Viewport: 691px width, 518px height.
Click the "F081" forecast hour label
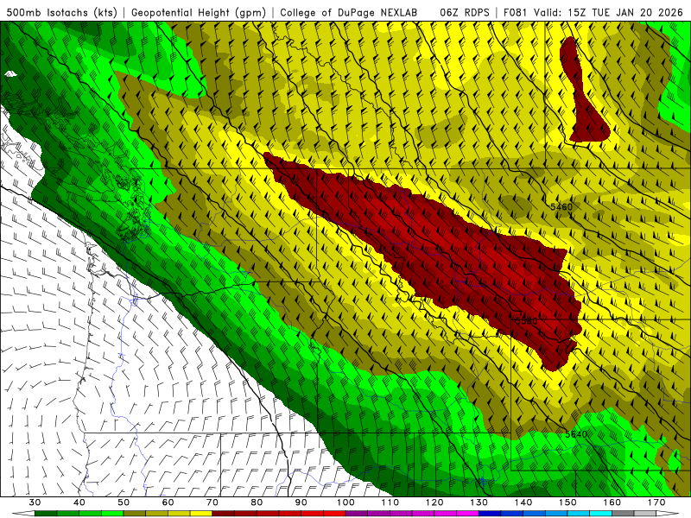pyautogui.click(x=515, y=12)
